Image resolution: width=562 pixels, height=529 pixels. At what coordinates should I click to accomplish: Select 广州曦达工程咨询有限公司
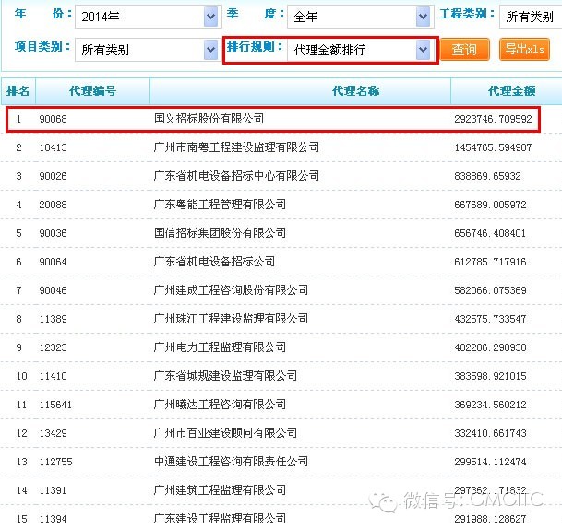click(220, 405)
